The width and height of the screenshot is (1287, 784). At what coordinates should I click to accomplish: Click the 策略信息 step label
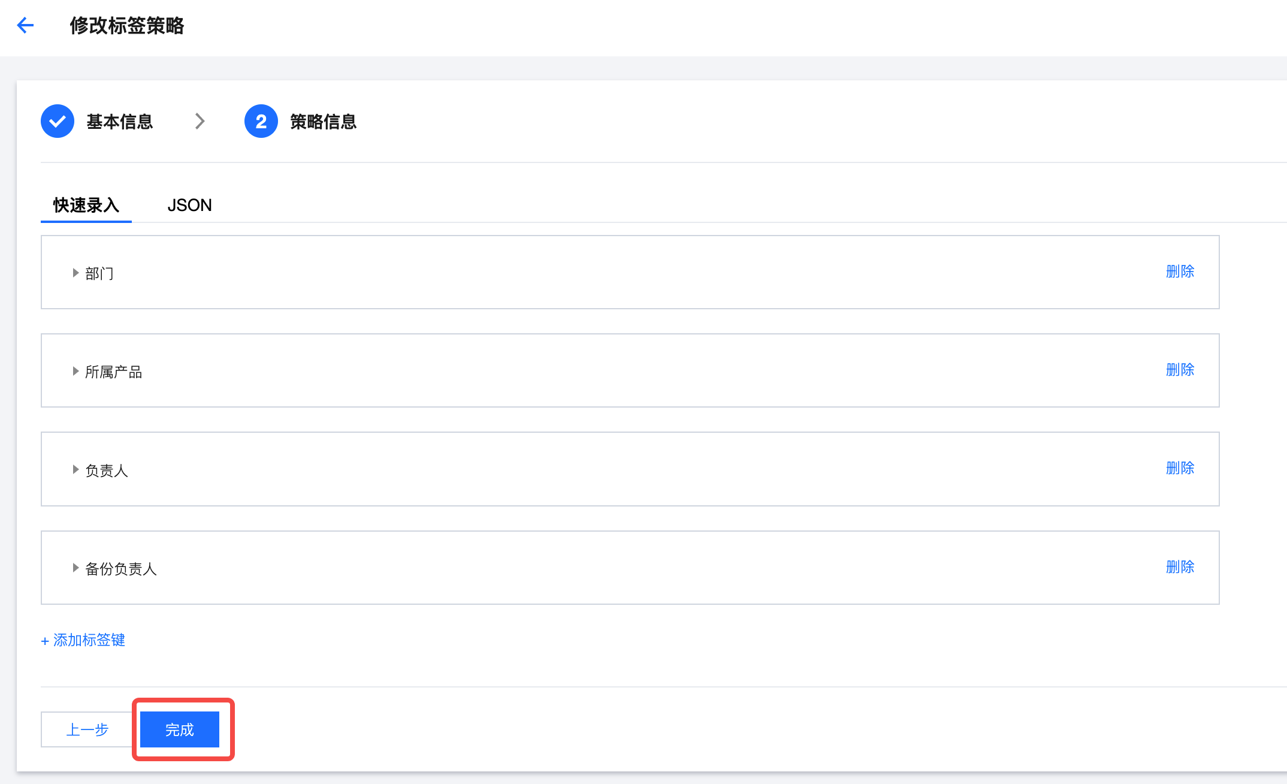[324, 122]
